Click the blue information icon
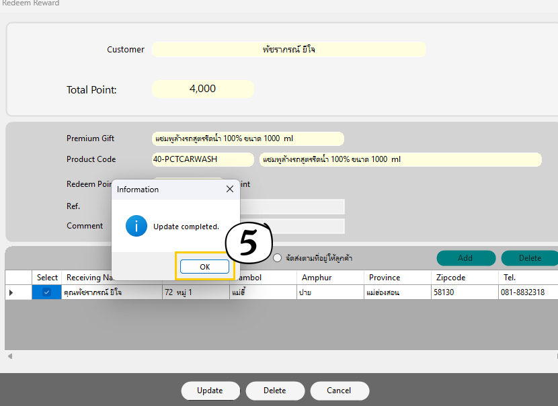558x406 pixels. 136,226
